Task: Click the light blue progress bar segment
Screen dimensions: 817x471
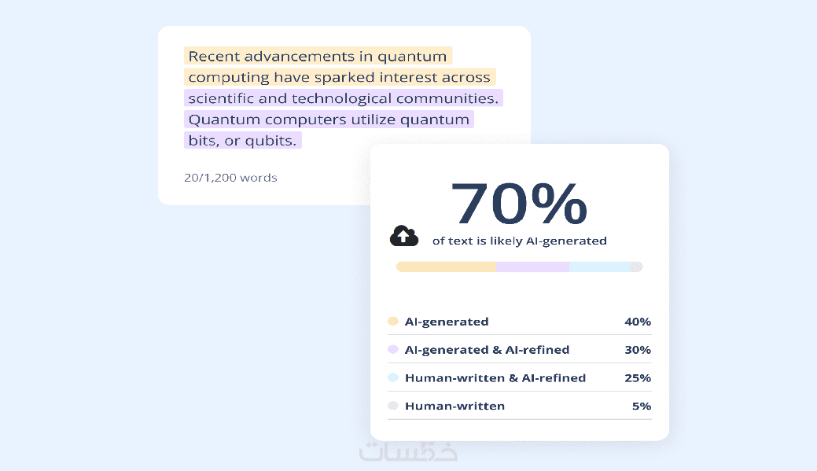Action: [599, 267]
